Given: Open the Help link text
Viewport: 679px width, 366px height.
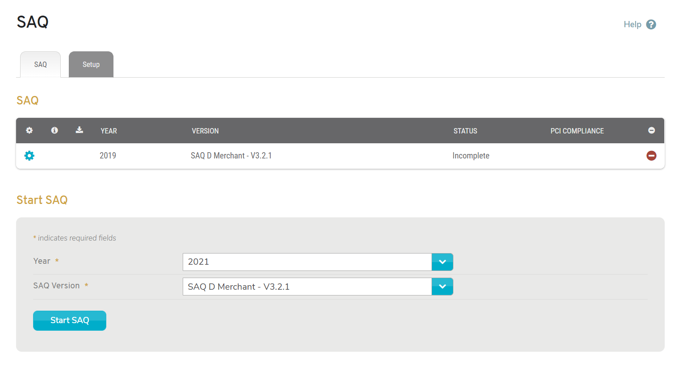Looking at the screenshot, I should coord(632,25).
